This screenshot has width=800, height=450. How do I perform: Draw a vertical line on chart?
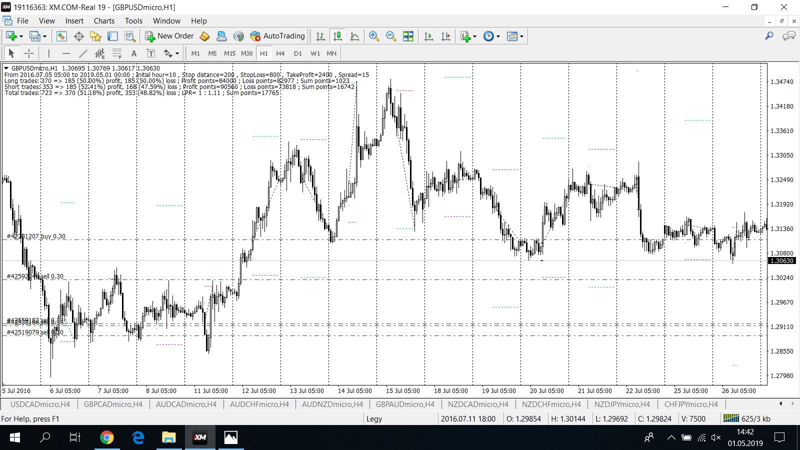[x=49, y=53]
